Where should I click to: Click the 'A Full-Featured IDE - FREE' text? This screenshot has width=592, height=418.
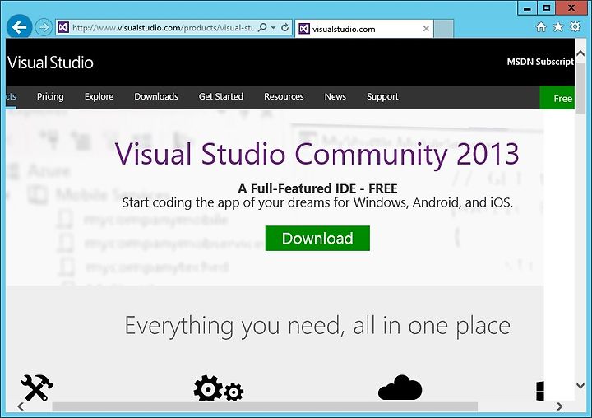[x=317, y=188]
